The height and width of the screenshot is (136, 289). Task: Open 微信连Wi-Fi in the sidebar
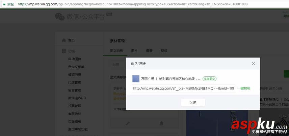[x=77, y=98]
